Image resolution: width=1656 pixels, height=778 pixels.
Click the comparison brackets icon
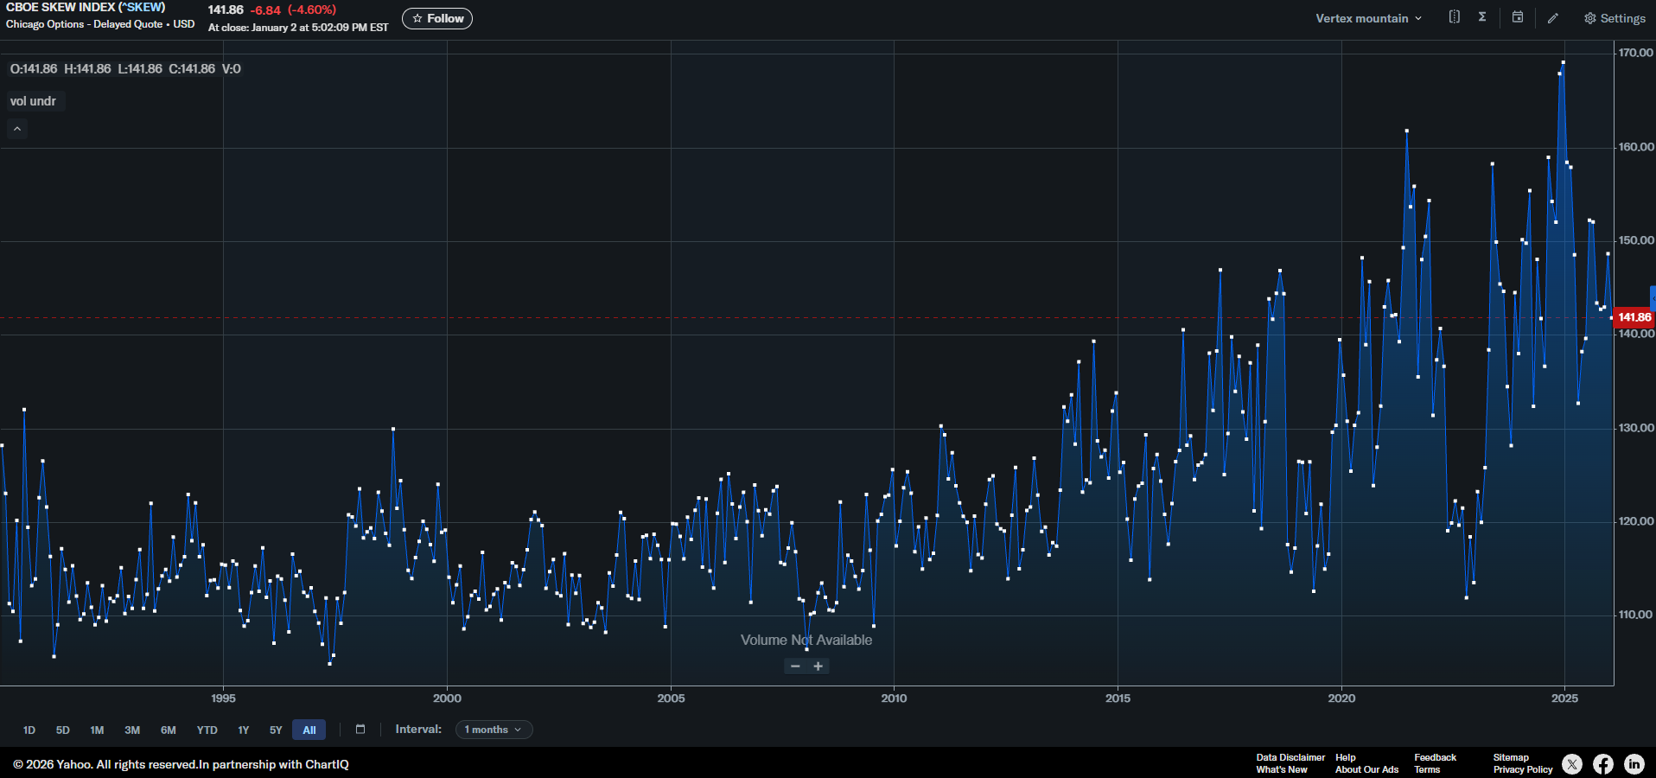[1453, 17]
